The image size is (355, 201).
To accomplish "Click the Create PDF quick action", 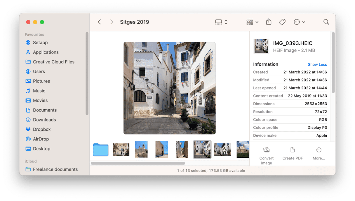I will [293, 154].
